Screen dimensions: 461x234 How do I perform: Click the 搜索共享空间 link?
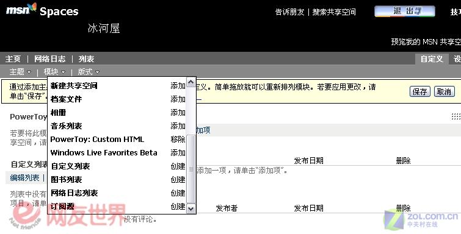coord(334,12)
